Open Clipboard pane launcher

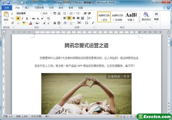13,27
